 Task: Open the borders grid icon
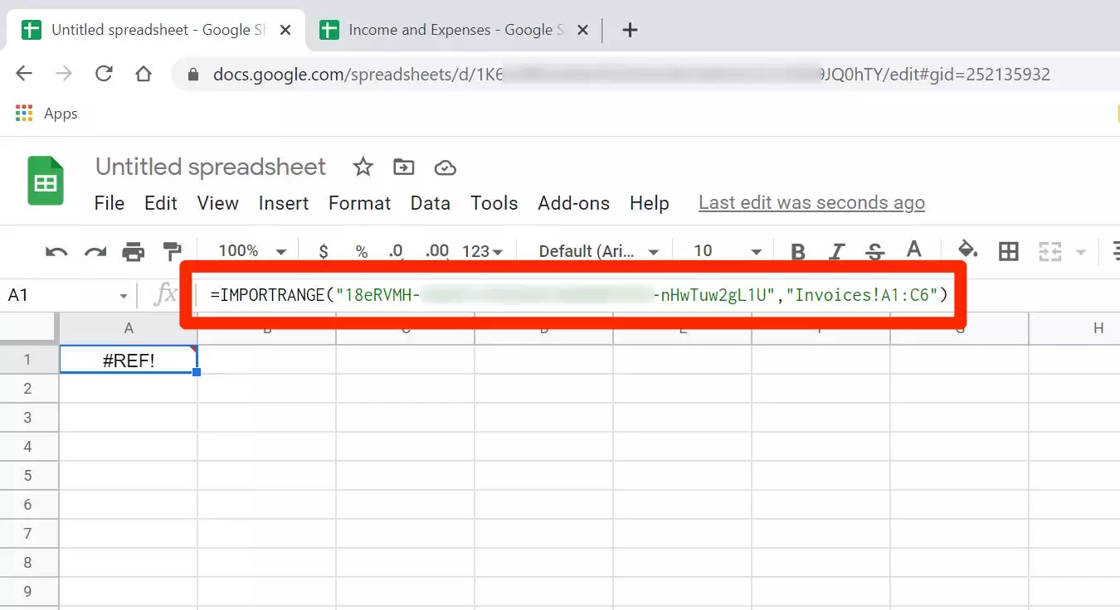pyautogui.click(x=1008, y=251)
